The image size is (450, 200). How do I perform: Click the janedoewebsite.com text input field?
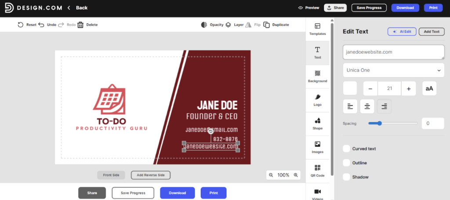click(393, 52)
